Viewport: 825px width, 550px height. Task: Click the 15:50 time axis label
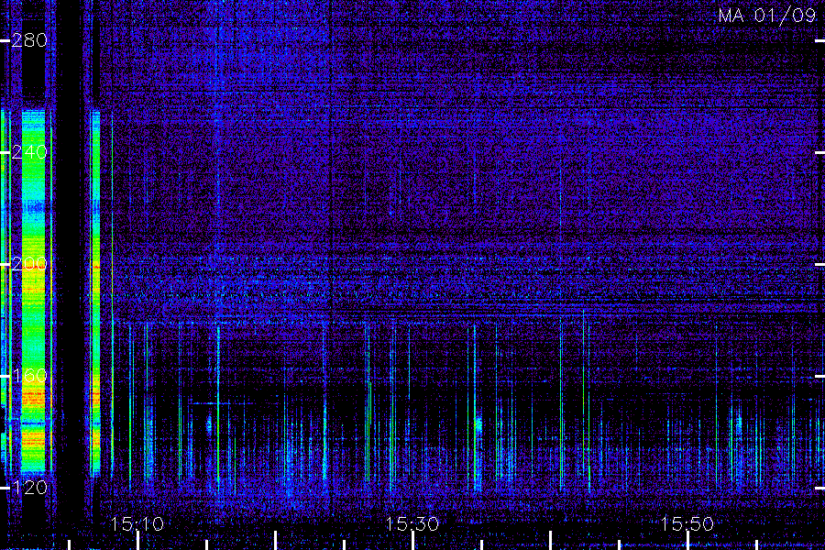(687, 524)
